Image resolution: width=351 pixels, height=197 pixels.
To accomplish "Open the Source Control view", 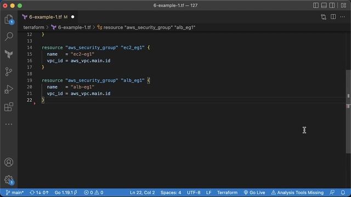I will (9, 72).
